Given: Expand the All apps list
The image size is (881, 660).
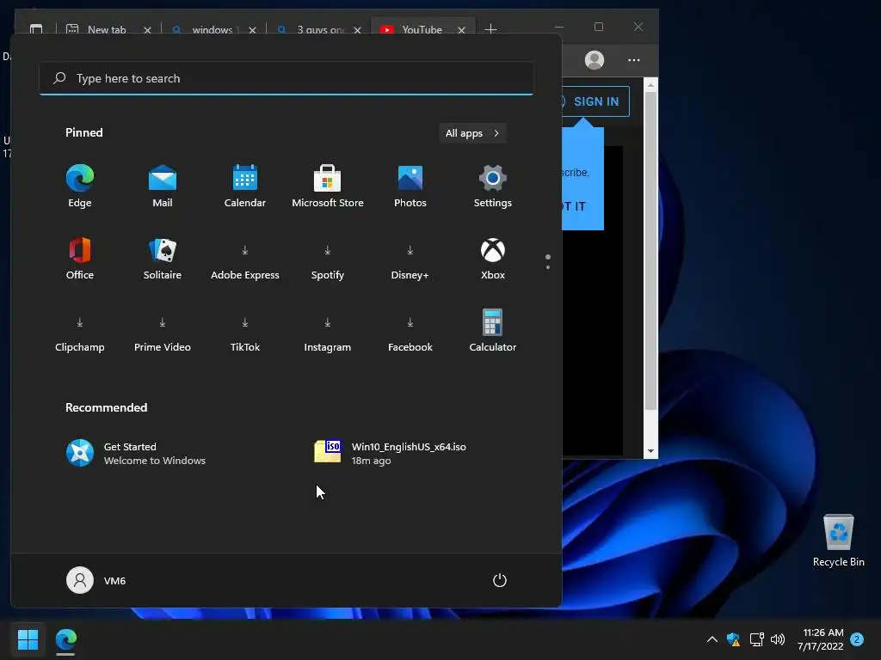Looking at the screenshot, I should 472,133.
